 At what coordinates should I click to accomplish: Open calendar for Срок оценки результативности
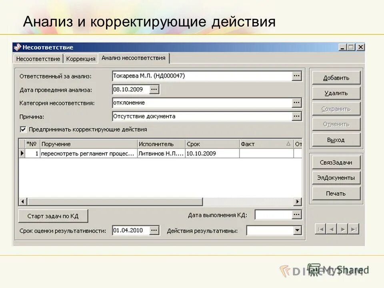pyautogui.click(x=155, y=230)
